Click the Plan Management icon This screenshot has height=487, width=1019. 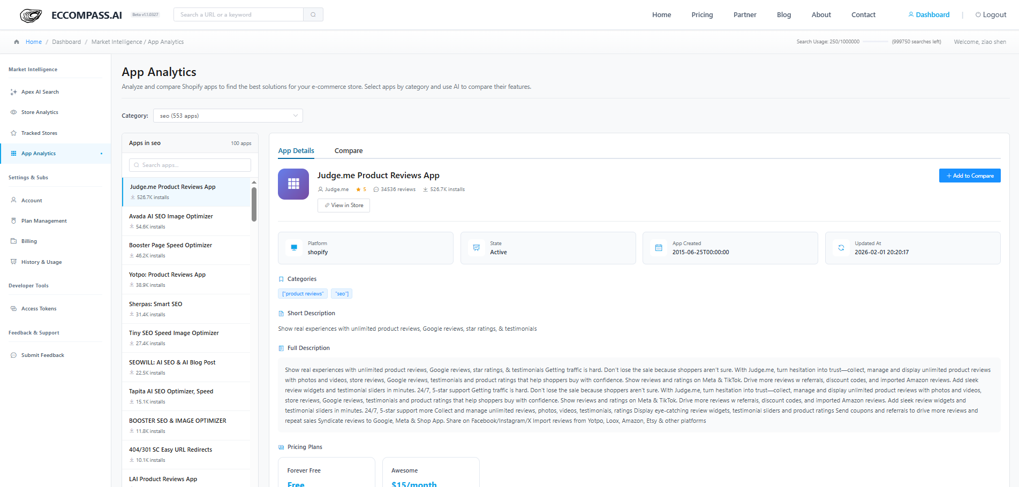pos(14,220)
